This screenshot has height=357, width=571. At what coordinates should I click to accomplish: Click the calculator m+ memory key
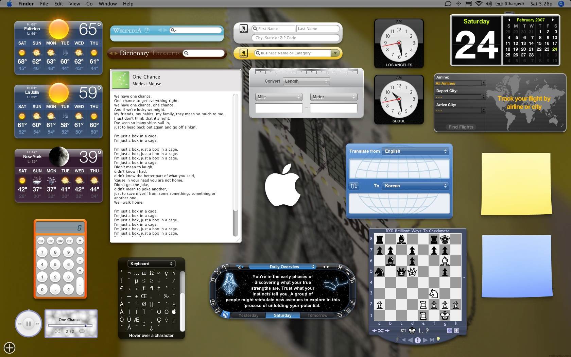pyautogui.click(x=41, y=240)
